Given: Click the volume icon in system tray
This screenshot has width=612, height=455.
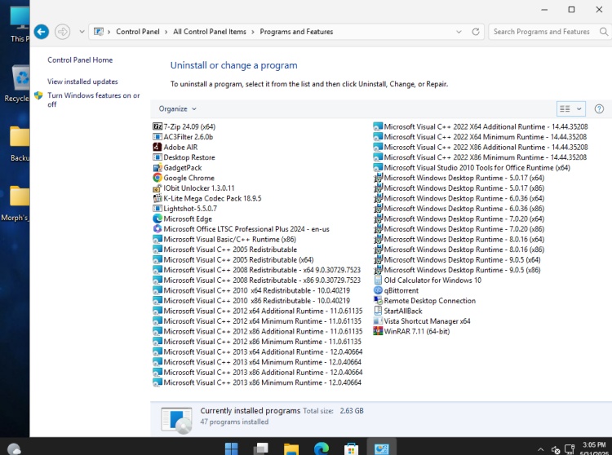Looking at the screenshot, I should (556, 449).
